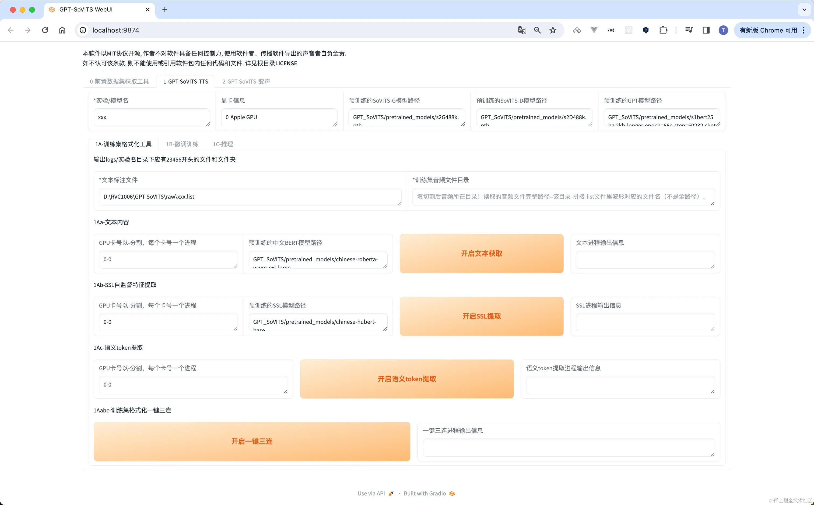Click the media control playlist icon
This screenshot has width=814, height=505.
(689, 30)
